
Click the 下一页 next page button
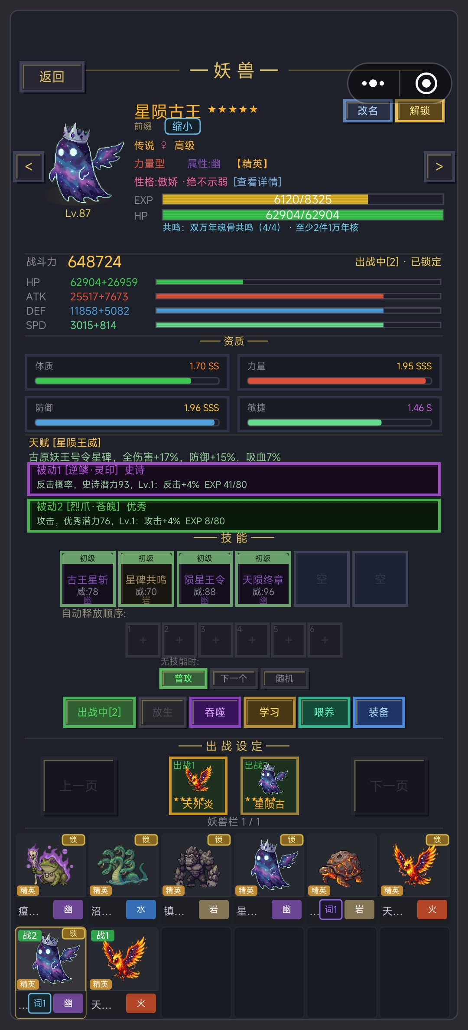389,786
